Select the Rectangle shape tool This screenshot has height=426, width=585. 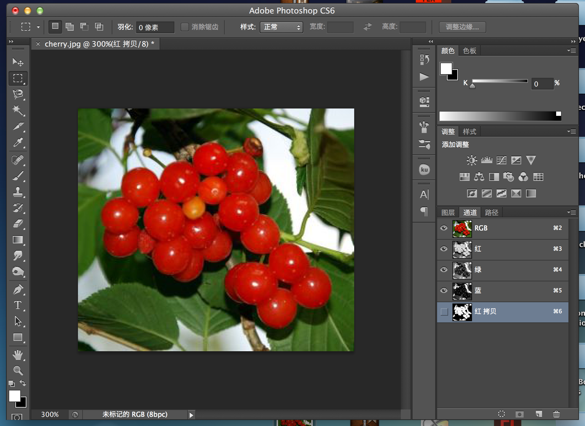click(x=18, y=337)
